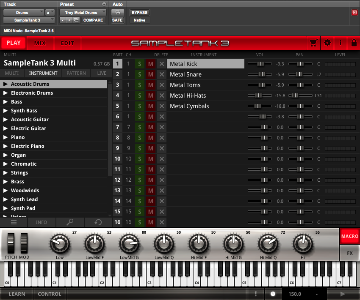Adjust the Metal Hi-Hats pan slider
This screenshot has height=300, width=360.
pyautogui.click(x=300, y=95)
